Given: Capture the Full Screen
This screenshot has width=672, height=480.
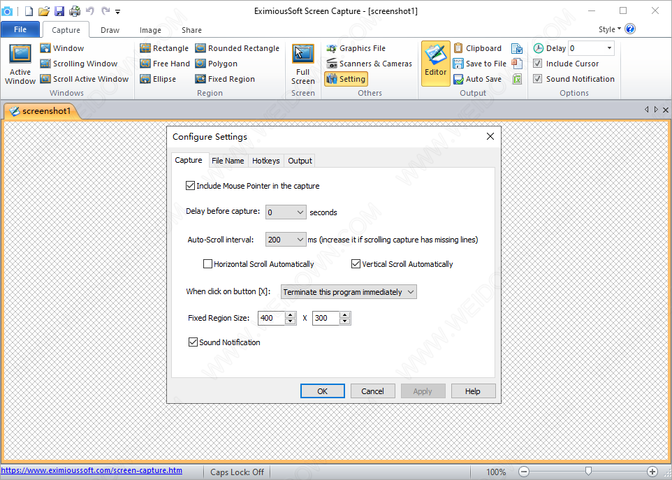Looking at the screenshot, I should (303, 64).
